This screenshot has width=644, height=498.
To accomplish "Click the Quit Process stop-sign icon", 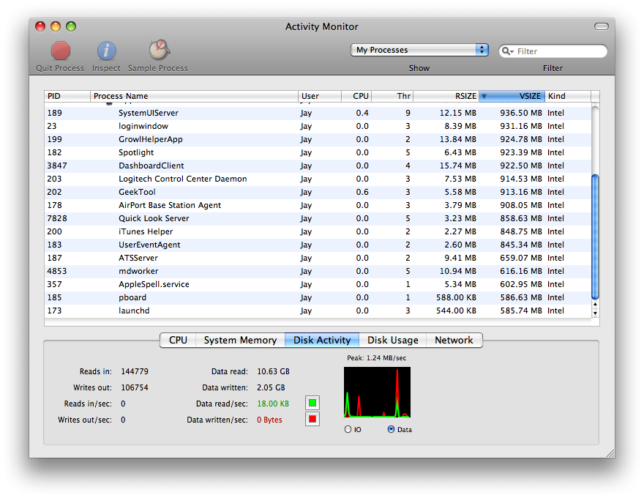I will tap(61, 51).
